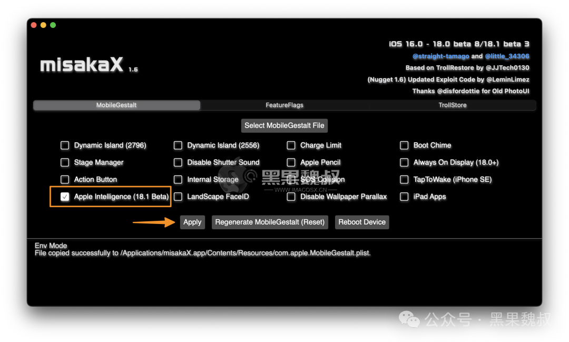Click the iOS 16.0 - 18.0 beta version text

[x=459, y=44]
